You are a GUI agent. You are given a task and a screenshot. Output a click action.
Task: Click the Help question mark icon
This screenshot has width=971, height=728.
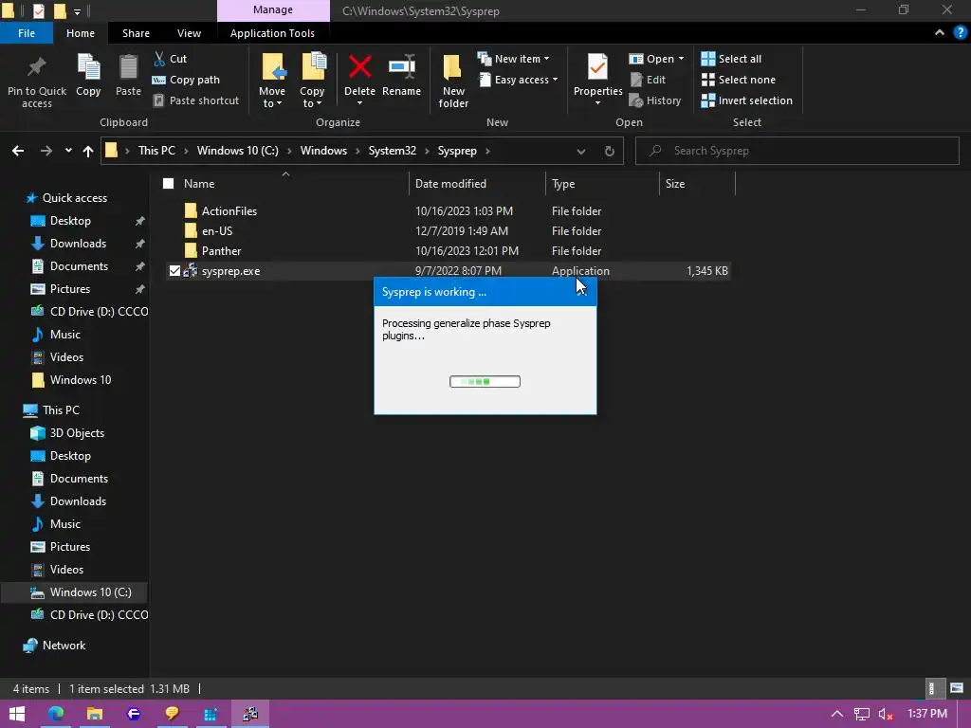coord(960,33)
